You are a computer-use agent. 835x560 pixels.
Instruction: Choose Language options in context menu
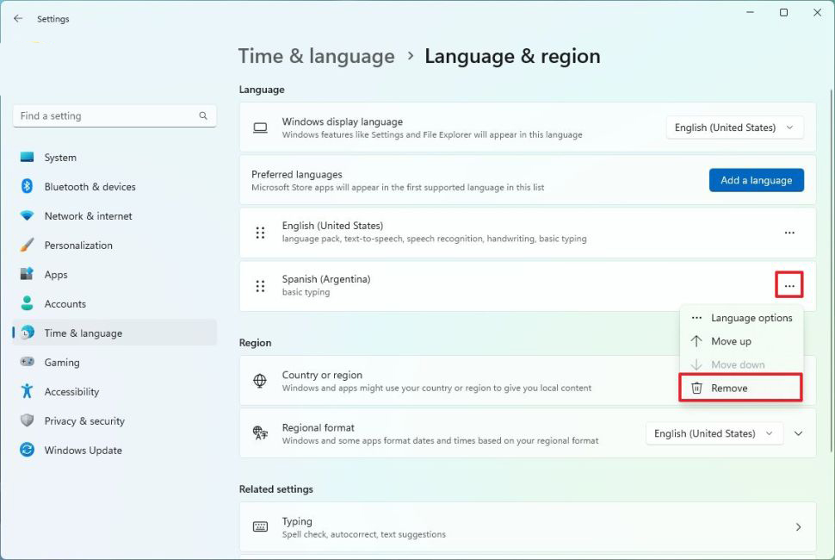pos(751,318)
